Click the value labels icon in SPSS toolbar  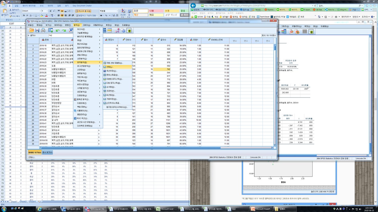coord(117,30)
